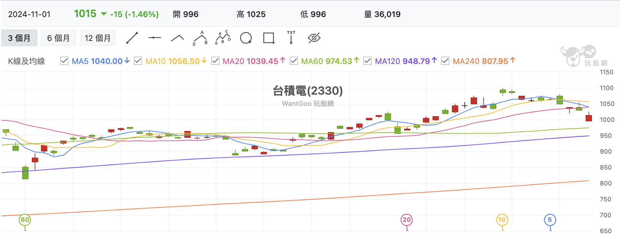Select the circle drawing tool
620x237 pixels.
[x=246, y=38]
